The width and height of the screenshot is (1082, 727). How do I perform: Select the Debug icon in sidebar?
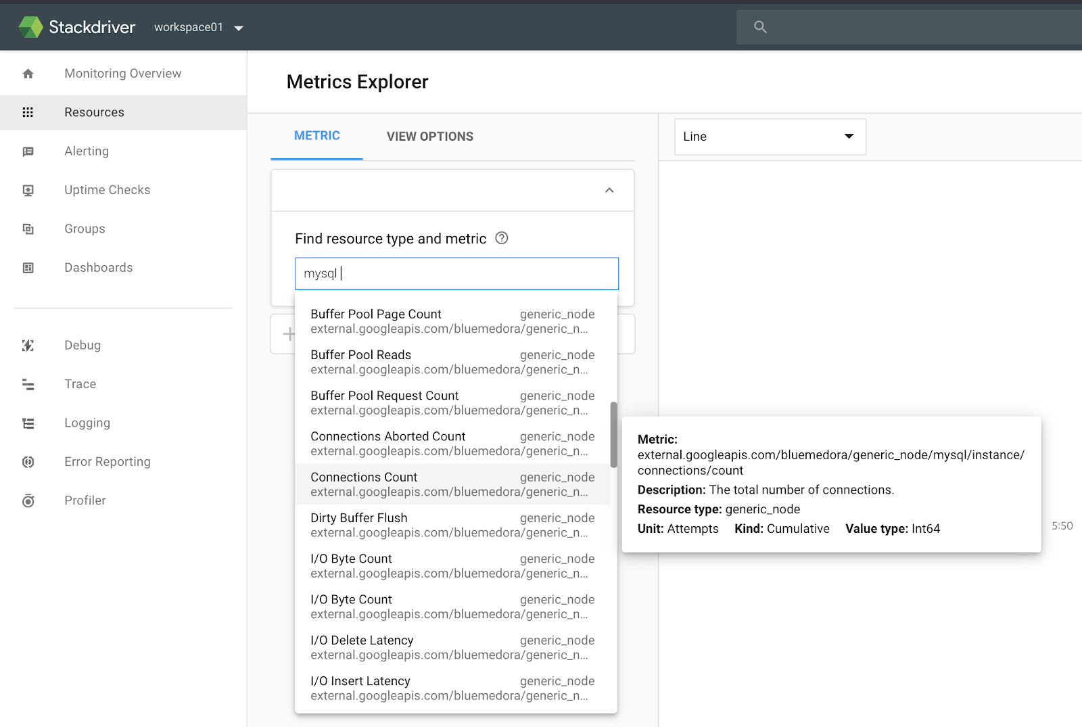click(28, 345)
